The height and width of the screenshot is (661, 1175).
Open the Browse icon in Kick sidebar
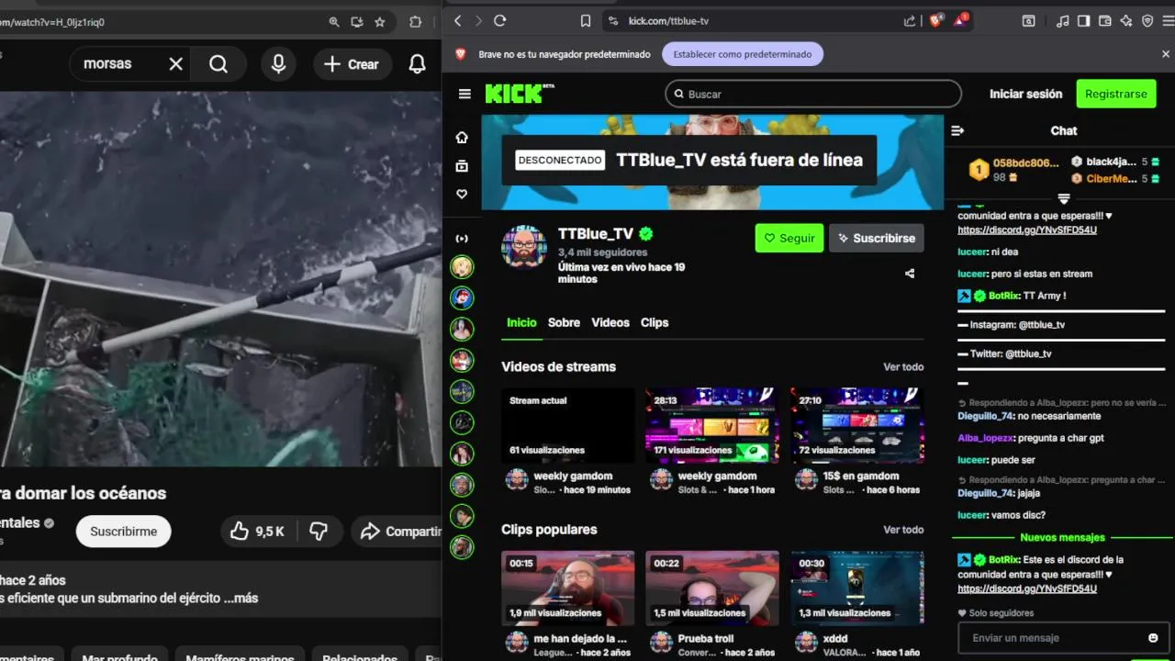[x=462, y=166]
